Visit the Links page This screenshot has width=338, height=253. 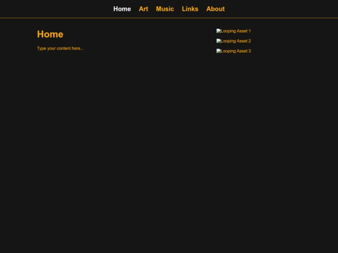(x=190, y=9)
